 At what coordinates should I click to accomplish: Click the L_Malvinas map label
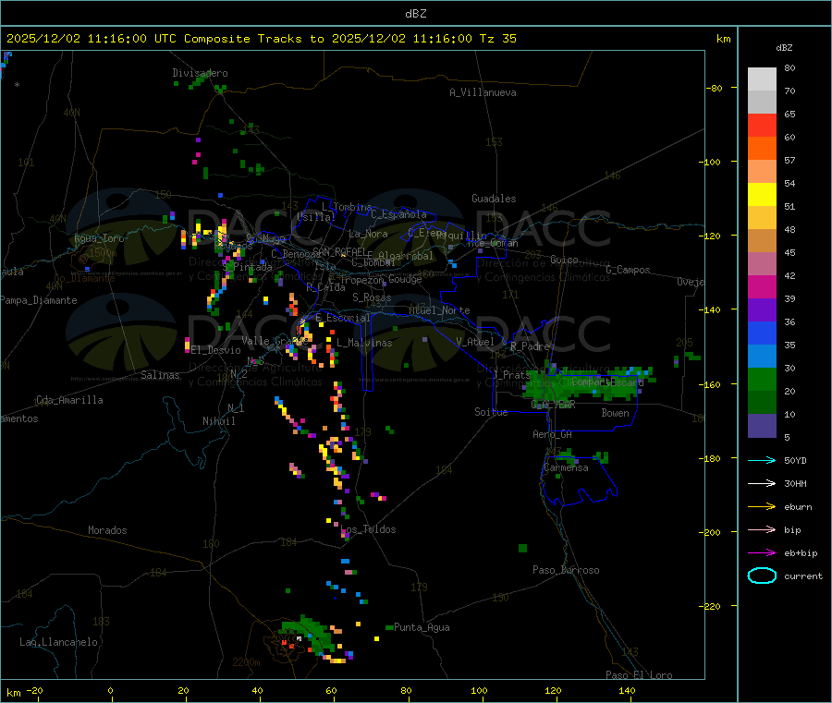pos(364,343)
